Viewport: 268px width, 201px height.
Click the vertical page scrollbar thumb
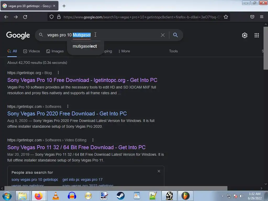[x=266, y=48]
